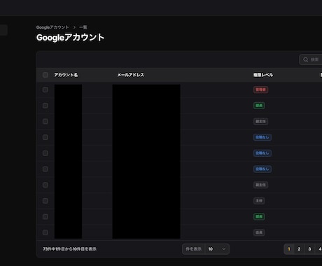Click the search field above the table
Image resolution: width=322 pixels, height=266 pixels.
tap(311, 59)
